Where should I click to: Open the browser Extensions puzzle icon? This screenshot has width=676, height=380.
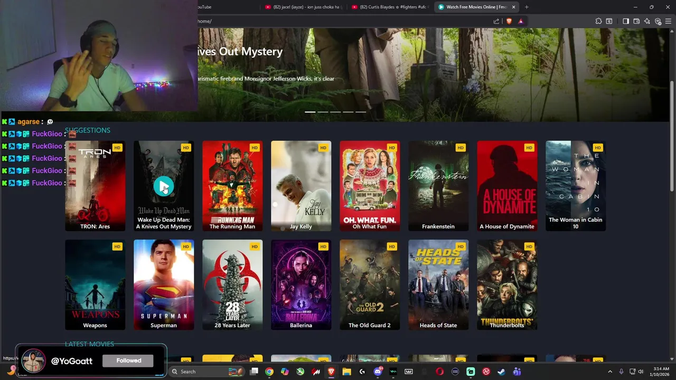[598, 21]
